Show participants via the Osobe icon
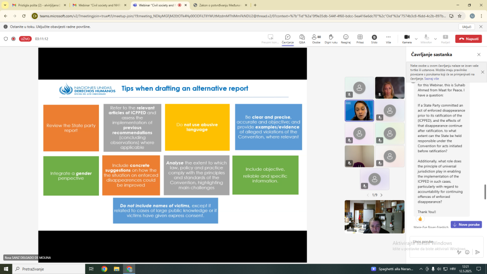This screenshot has width=487, height=274. pos(316,38)
